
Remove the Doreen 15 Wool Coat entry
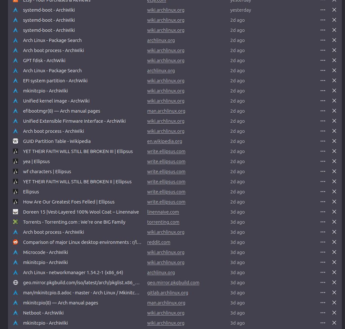334,212
